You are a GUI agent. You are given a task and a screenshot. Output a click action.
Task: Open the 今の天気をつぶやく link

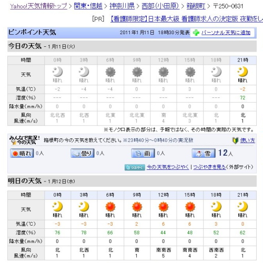click(168, 167)
